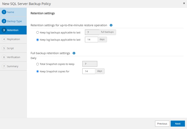Click the 'Full backup retention settings' heading text
Viewport: 187px width, 129px height.
(x=50, y=53)
